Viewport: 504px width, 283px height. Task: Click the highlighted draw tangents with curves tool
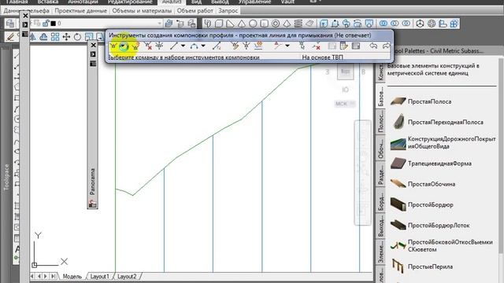pyautogui.click(x=124, y=46)
